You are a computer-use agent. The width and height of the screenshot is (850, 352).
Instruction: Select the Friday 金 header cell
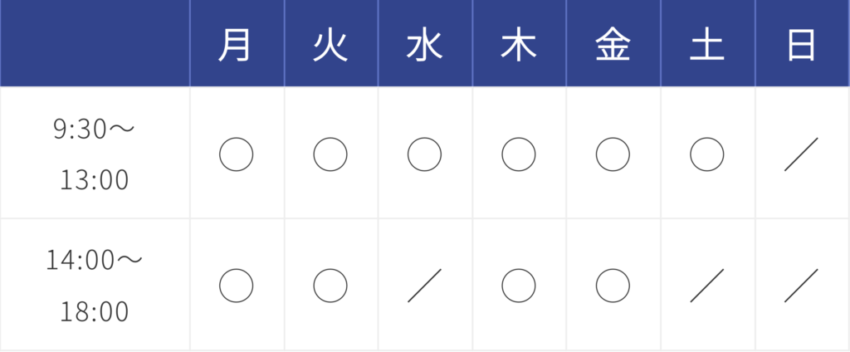(x=613, y=46)
